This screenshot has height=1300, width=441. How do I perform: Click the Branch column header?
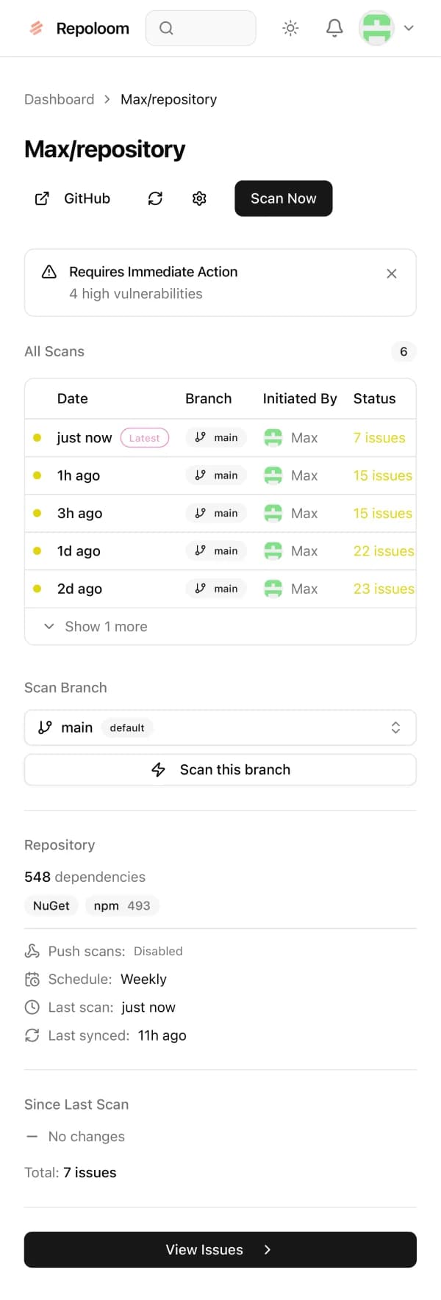[208, 398]
